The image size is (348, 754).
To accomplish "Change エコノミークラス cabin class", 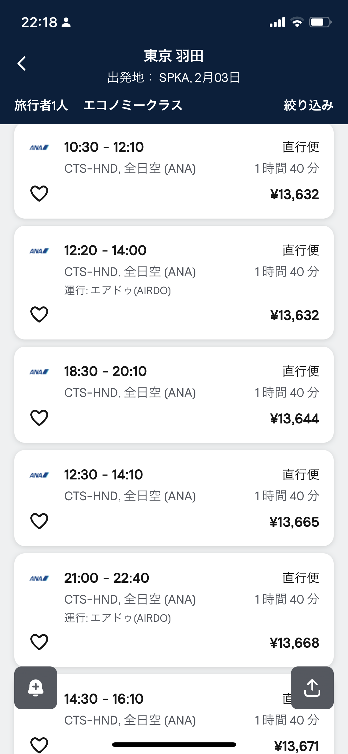I will point(133,105).
